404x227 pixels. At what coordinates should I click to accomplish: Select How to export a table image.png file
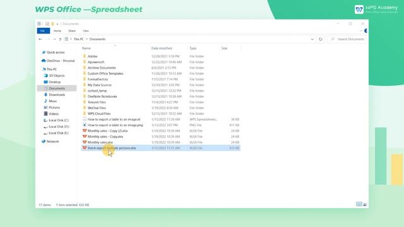click(115, 125)
